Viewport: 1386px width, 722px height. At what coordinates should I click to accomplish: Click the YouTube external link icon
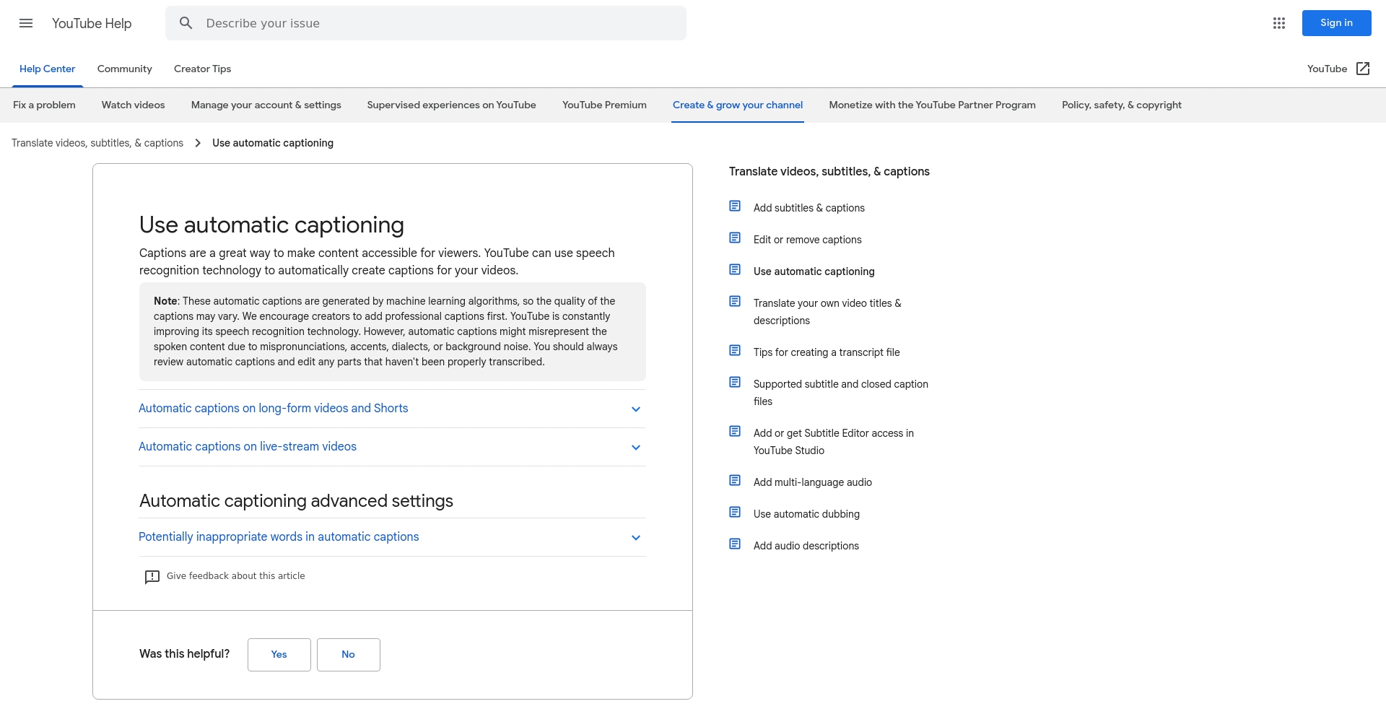coord(1363,69)
